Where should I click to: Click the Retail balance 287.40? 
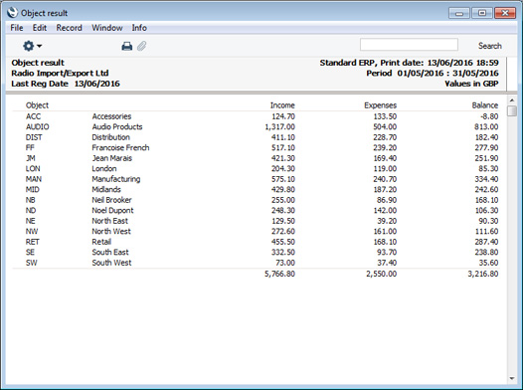(x=486, y=242)
